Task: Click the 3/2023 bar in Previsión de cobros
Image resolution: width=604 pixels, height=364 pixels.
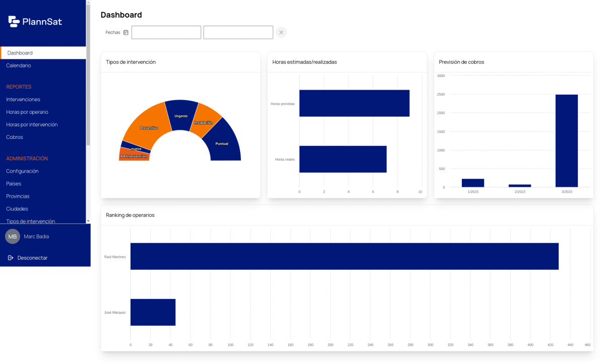Action: click(567, 141)
